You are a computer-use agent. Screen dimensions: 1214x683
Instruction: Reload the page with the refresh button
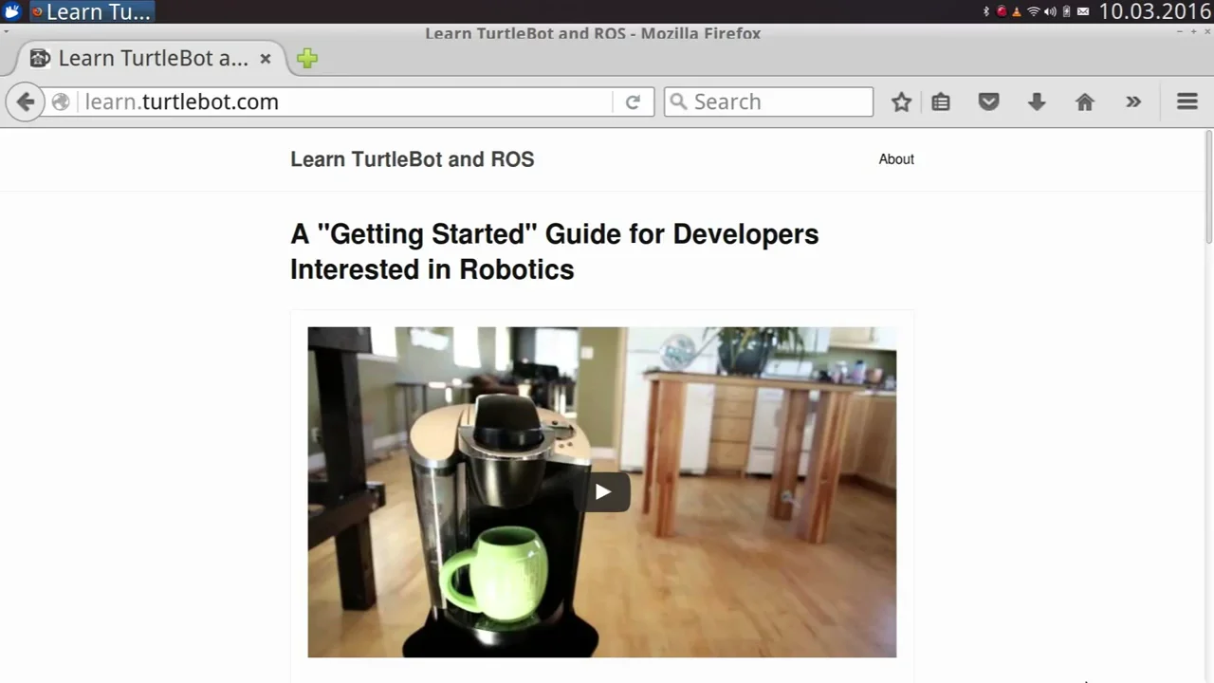click(633, 102)
